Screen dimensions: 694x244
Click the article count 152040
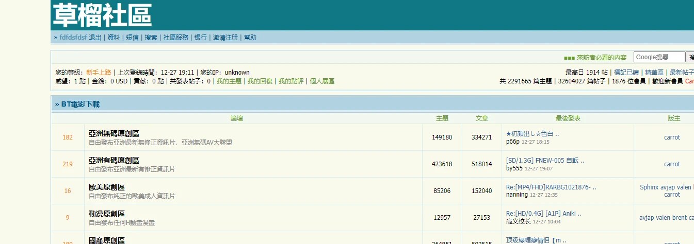pos(482,191)
